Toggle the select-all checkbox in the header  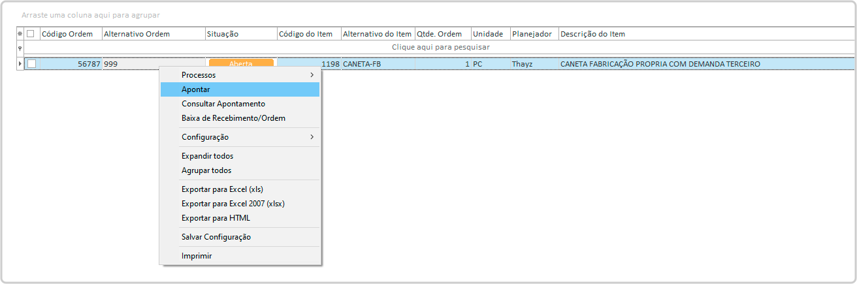[x=31, y=34]
